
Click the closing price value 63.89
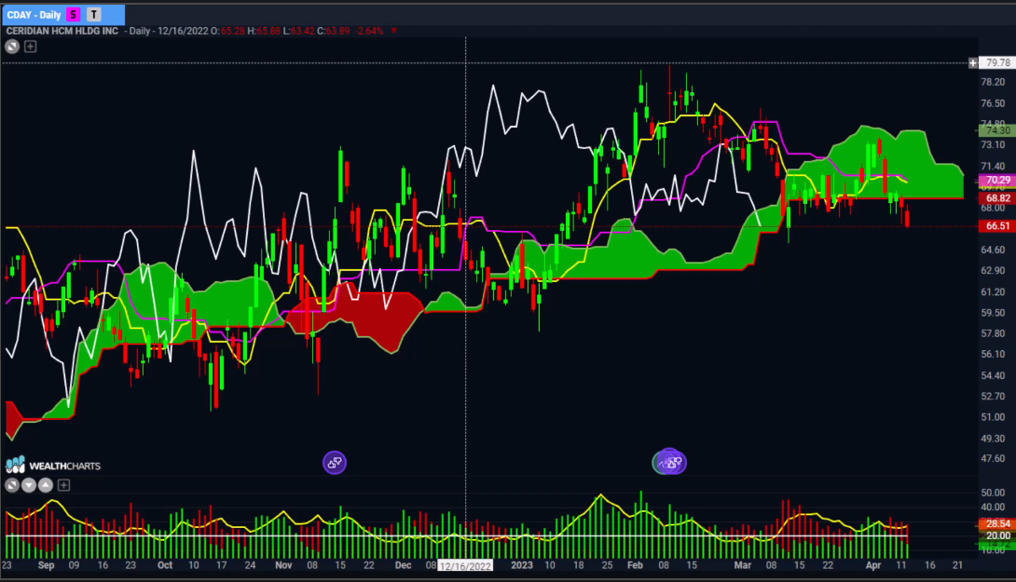336,31
